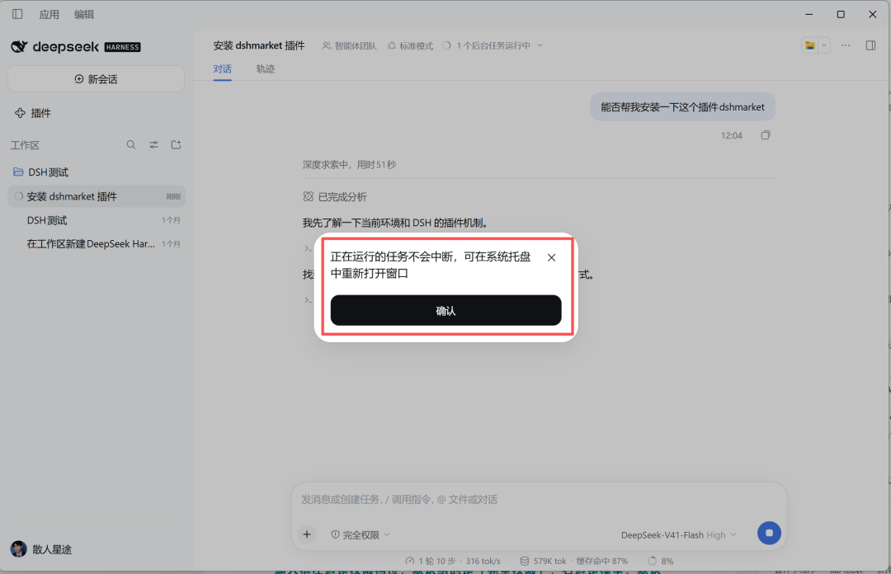
Task: Copy the user message with copy icon
Action: (766, 135)
